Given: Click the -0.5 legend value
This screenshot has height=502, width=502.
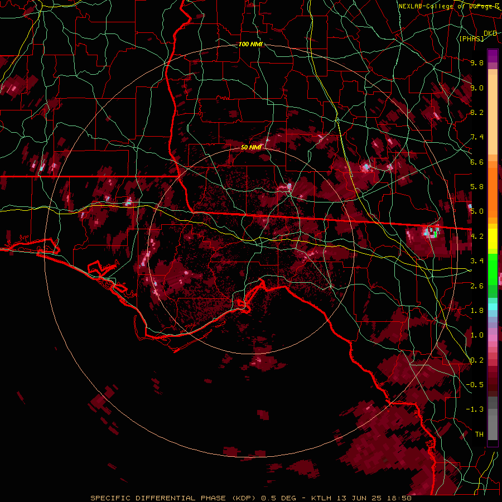Looking at the screenshot, I should click(475, 385).
